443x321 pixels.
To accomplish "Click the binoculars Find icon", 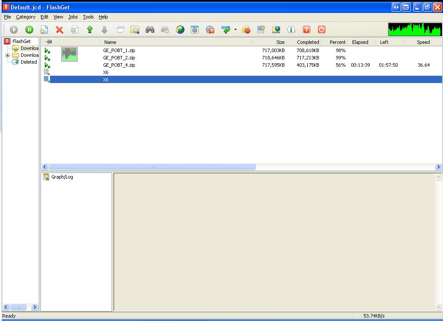I will click(150, 30).
